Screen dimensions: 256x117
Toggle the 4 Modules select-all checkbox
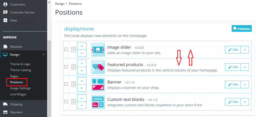pos(234,28)
